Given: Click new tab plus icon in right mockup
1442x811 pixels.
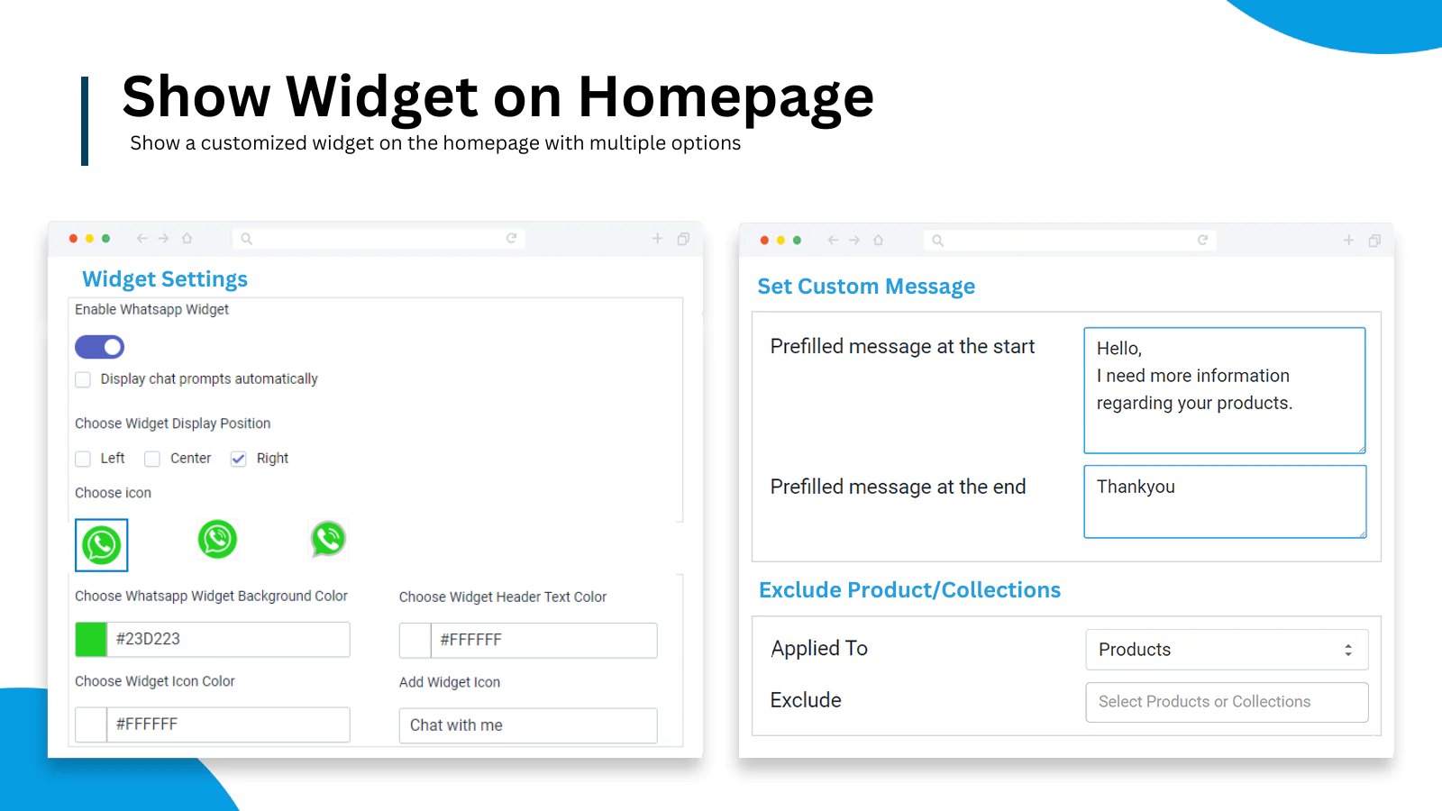Looking at the screenshot, I should coord(1348,241).
